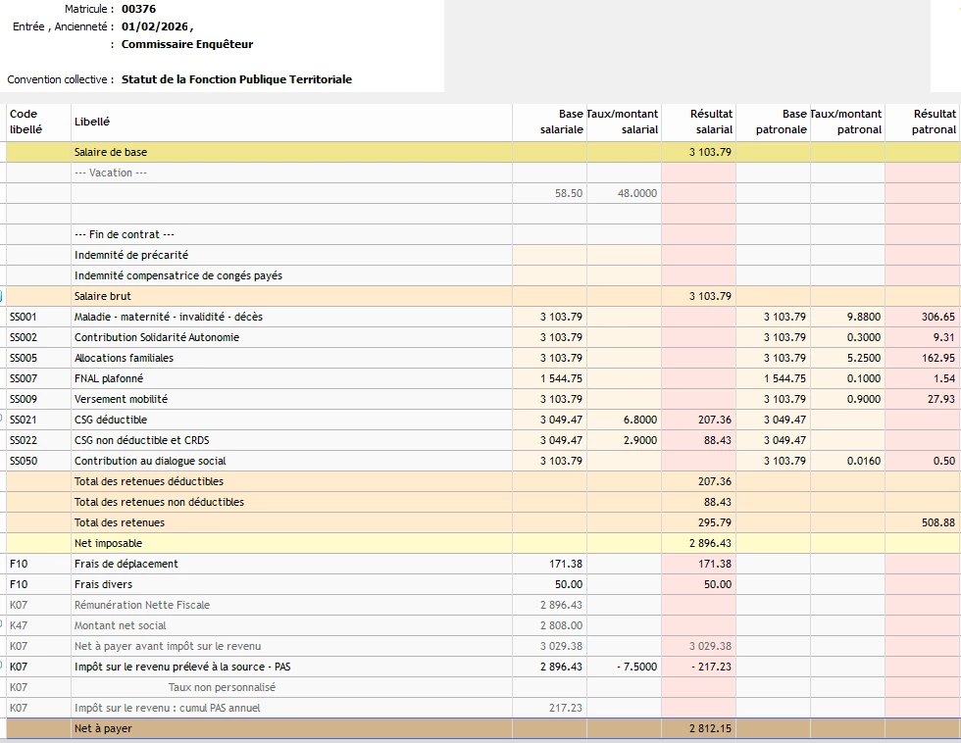Click the Libellé column header

[x=92, y=122]
